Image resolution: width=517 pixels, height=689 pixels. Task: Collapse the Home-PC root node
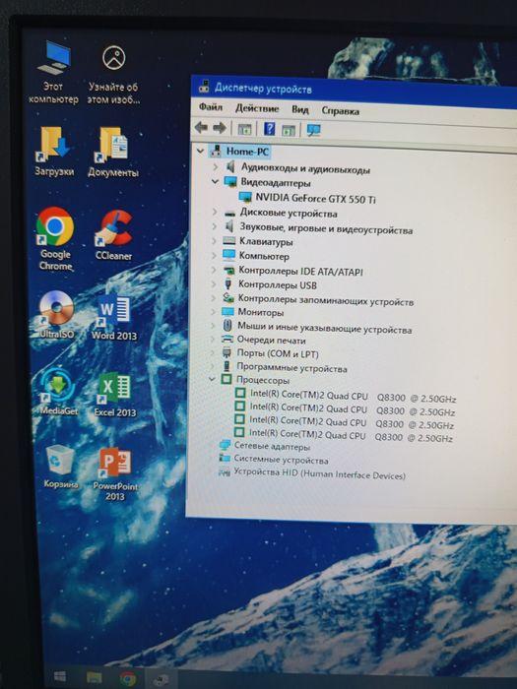tap(200, 151)
